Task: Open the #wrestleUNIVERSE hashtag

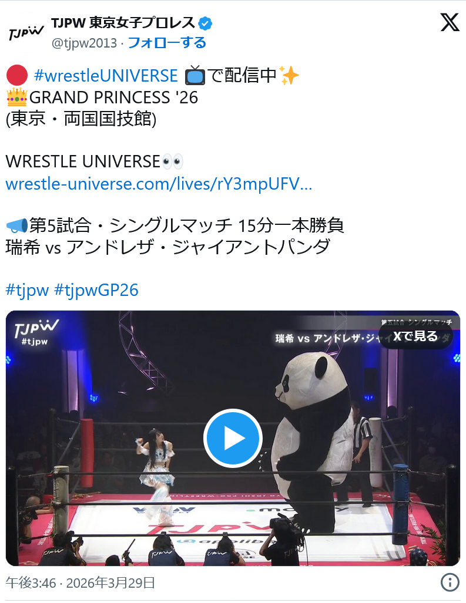Action: 106,75
